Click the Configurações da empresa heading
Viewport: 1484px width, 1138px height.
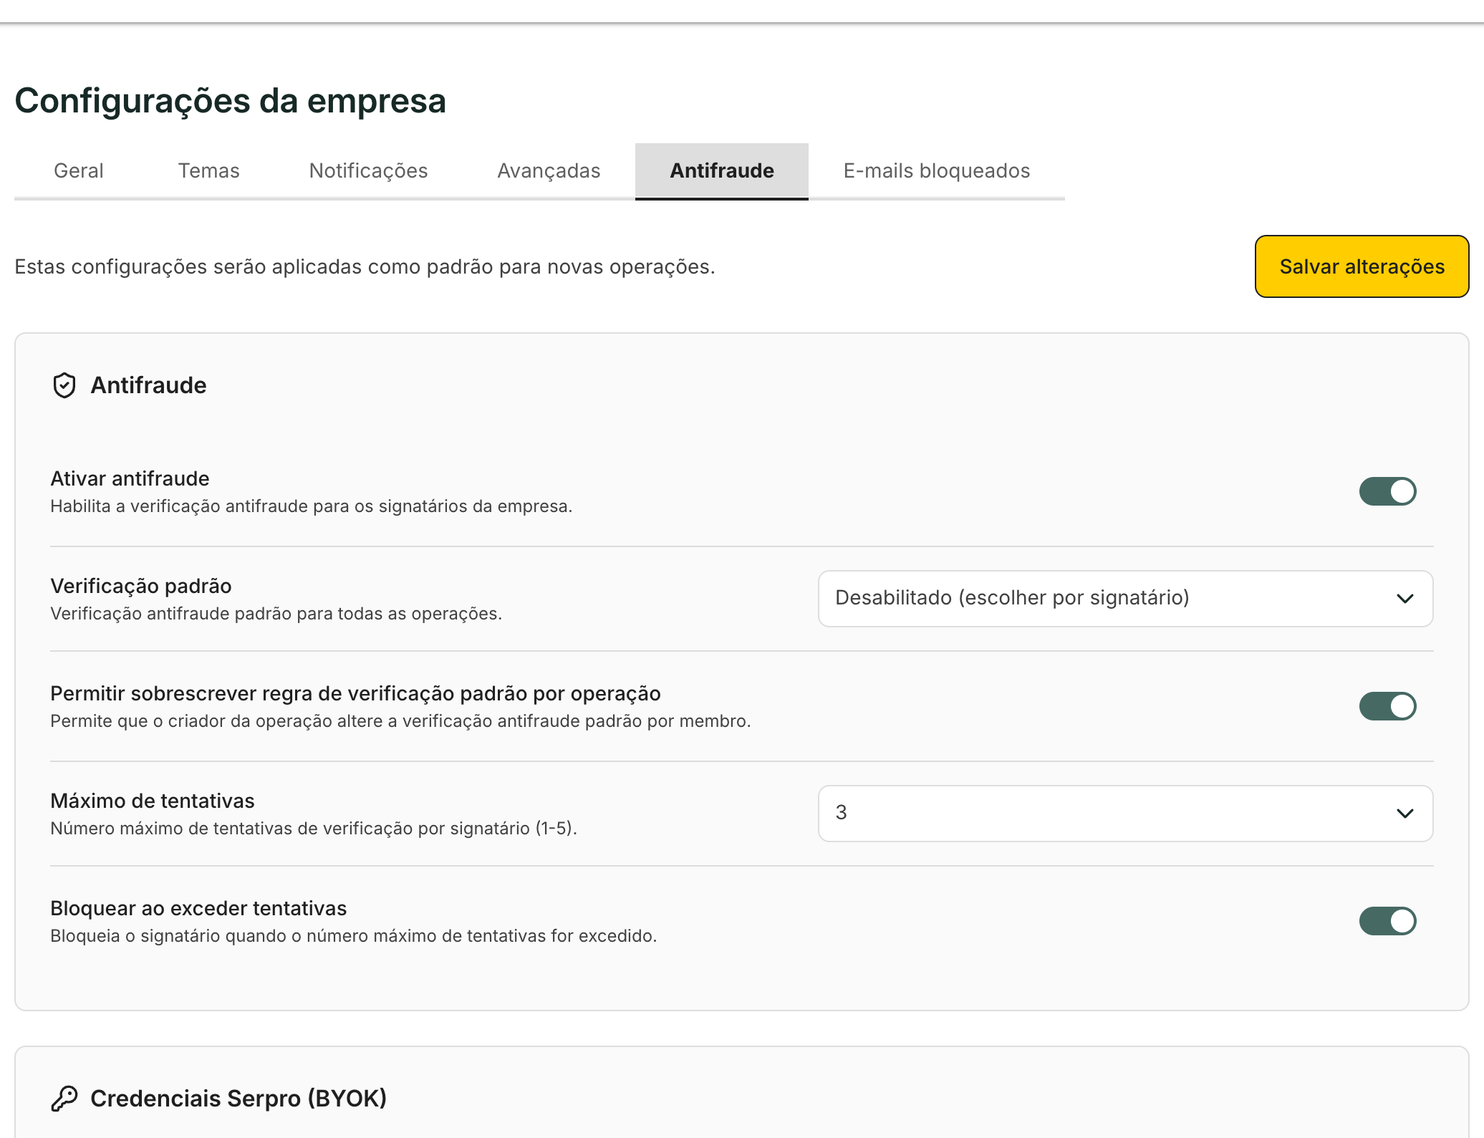pyautogui.click(x=230, y=100)
